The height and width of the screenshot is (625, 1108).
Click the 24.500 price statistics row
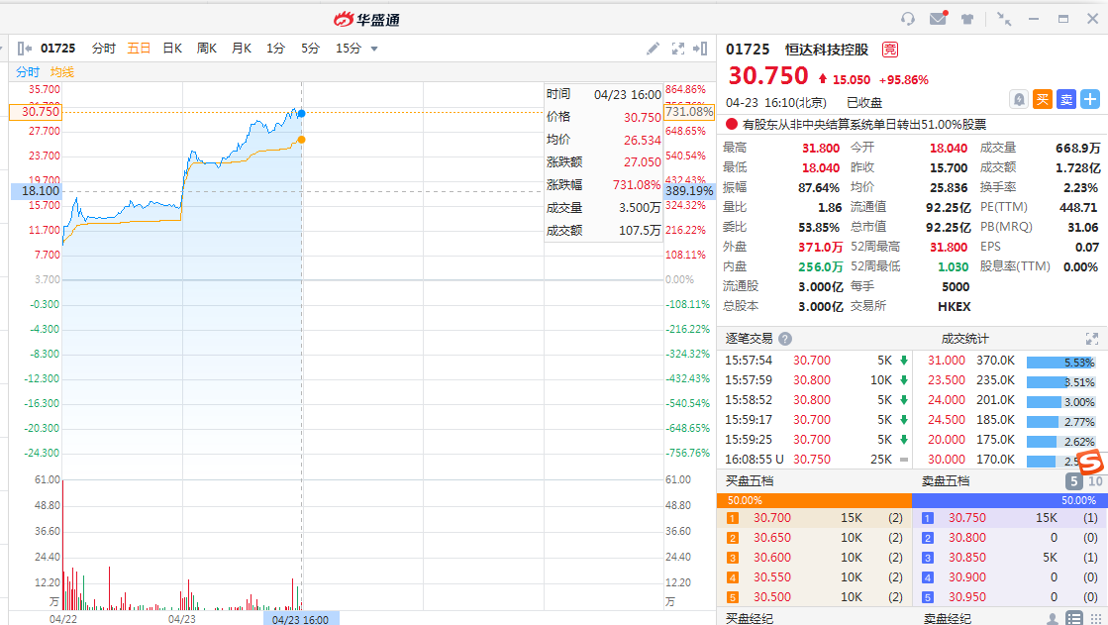coord(1011,420)
